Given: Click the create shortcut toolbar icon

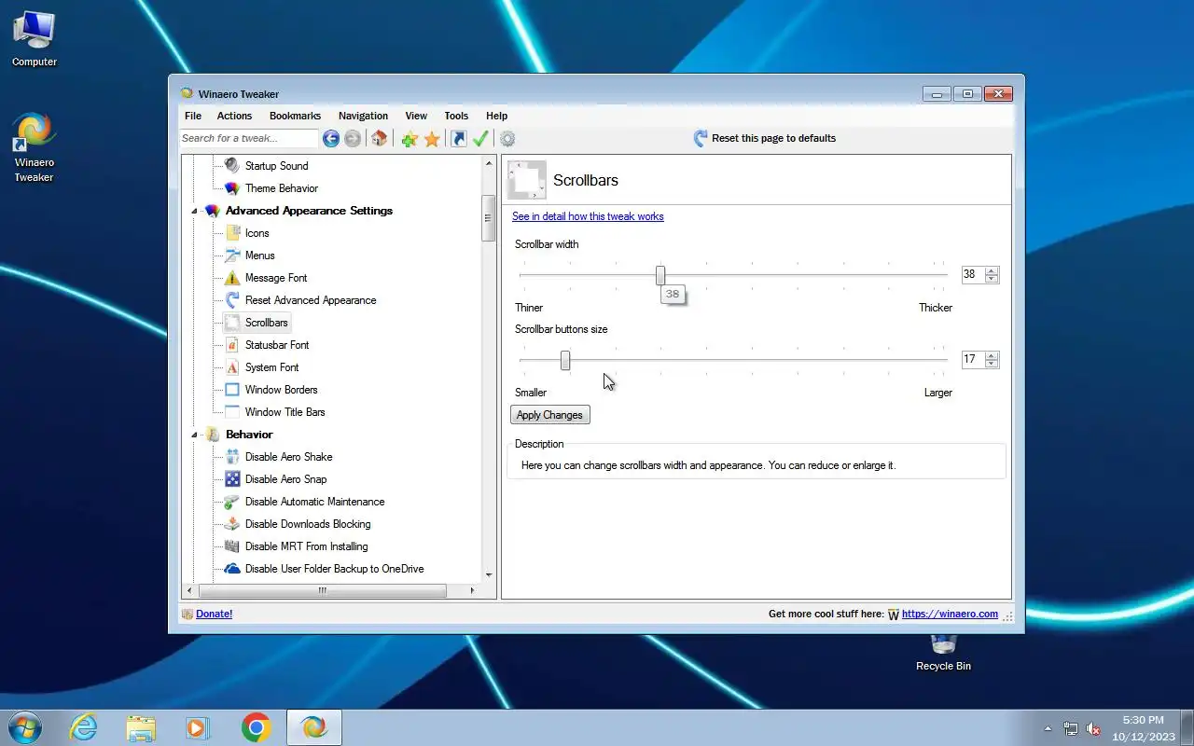Looking at the screenshot, I should tap(458, 139).
